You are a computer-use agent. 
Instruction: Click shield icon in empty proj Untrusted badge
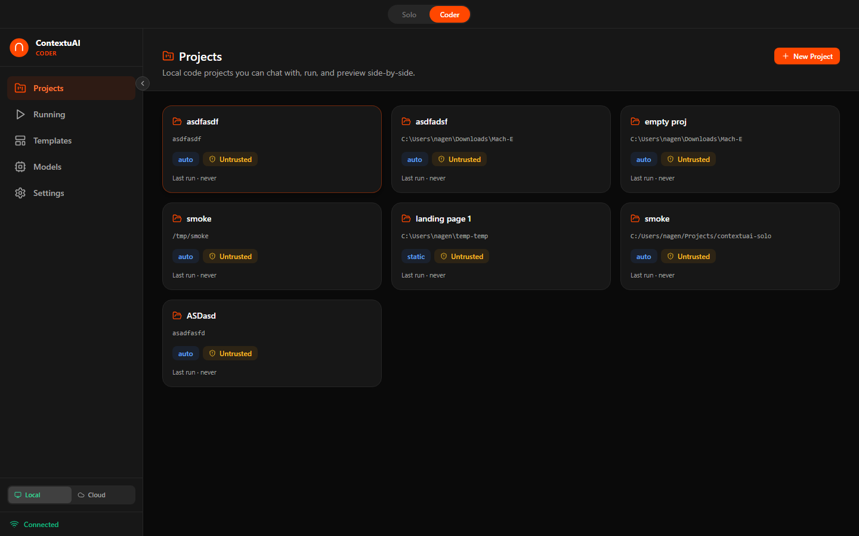coord(670,159)
